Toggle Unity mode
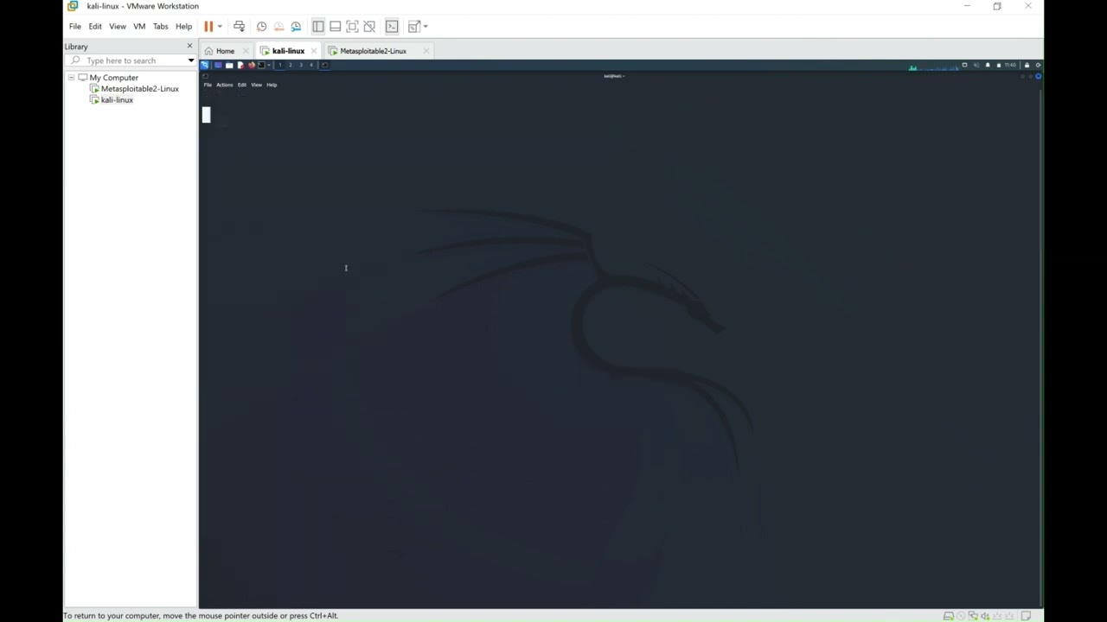This screenshot has width=1107, height=622. 369,27
